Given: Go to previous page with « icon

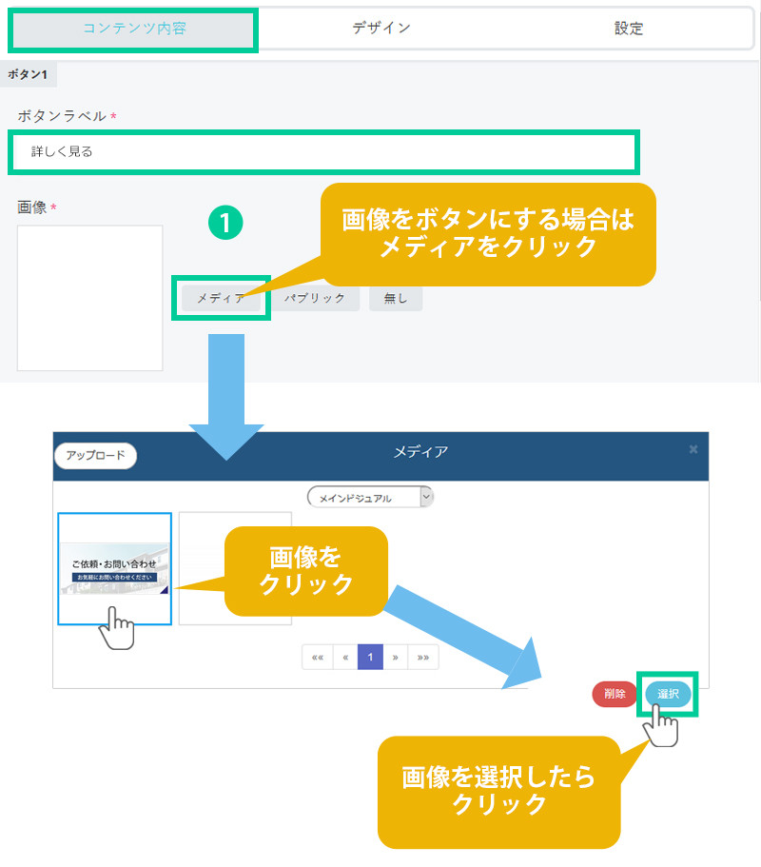Looking at the screenshot, I should point(345,657).
